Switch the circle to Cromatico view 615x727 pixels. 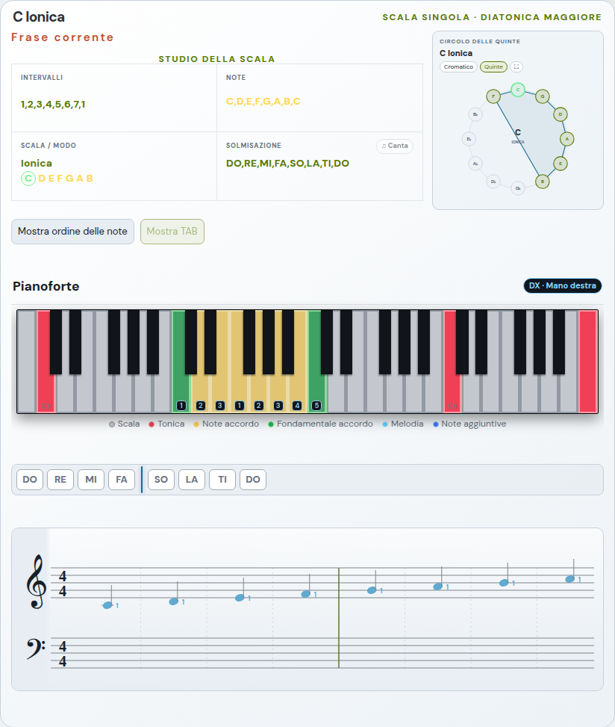(x=458, y=66)
